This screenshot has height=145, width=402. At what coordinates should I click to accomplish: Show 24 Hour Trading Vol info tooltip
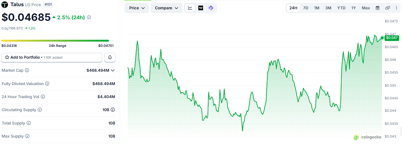coord(43,97)
